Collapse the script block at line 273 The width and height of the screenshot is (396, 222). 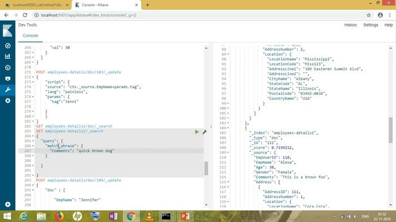[33, 82]
